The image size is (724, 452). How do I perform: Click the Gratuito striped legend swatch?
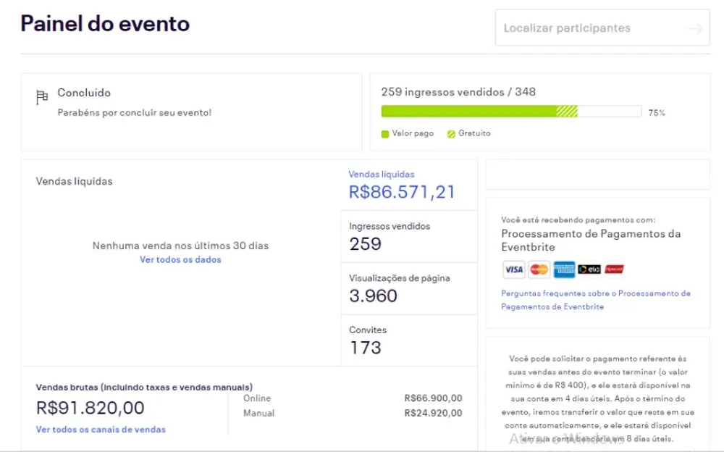[451, 134]
